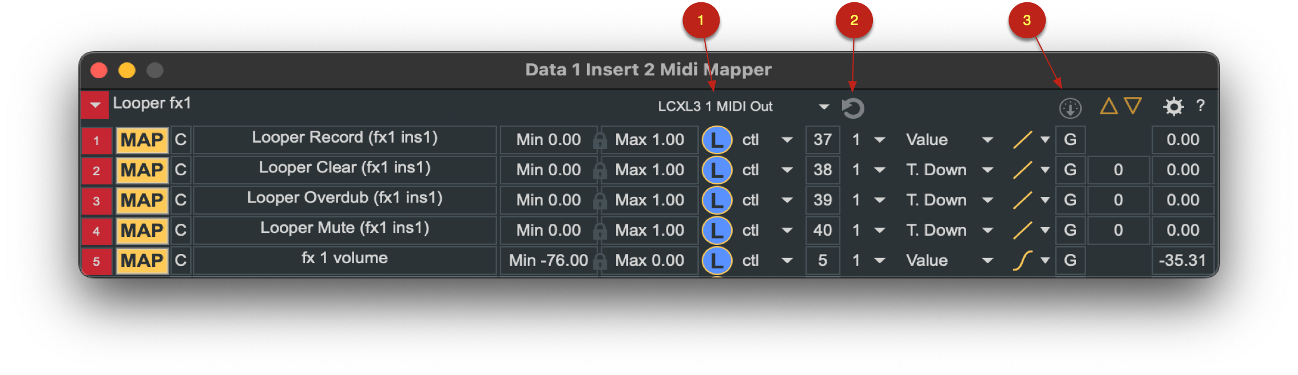Click blue L icon for Looper Record
The image size is (1298, 375).
coord(717,140)
